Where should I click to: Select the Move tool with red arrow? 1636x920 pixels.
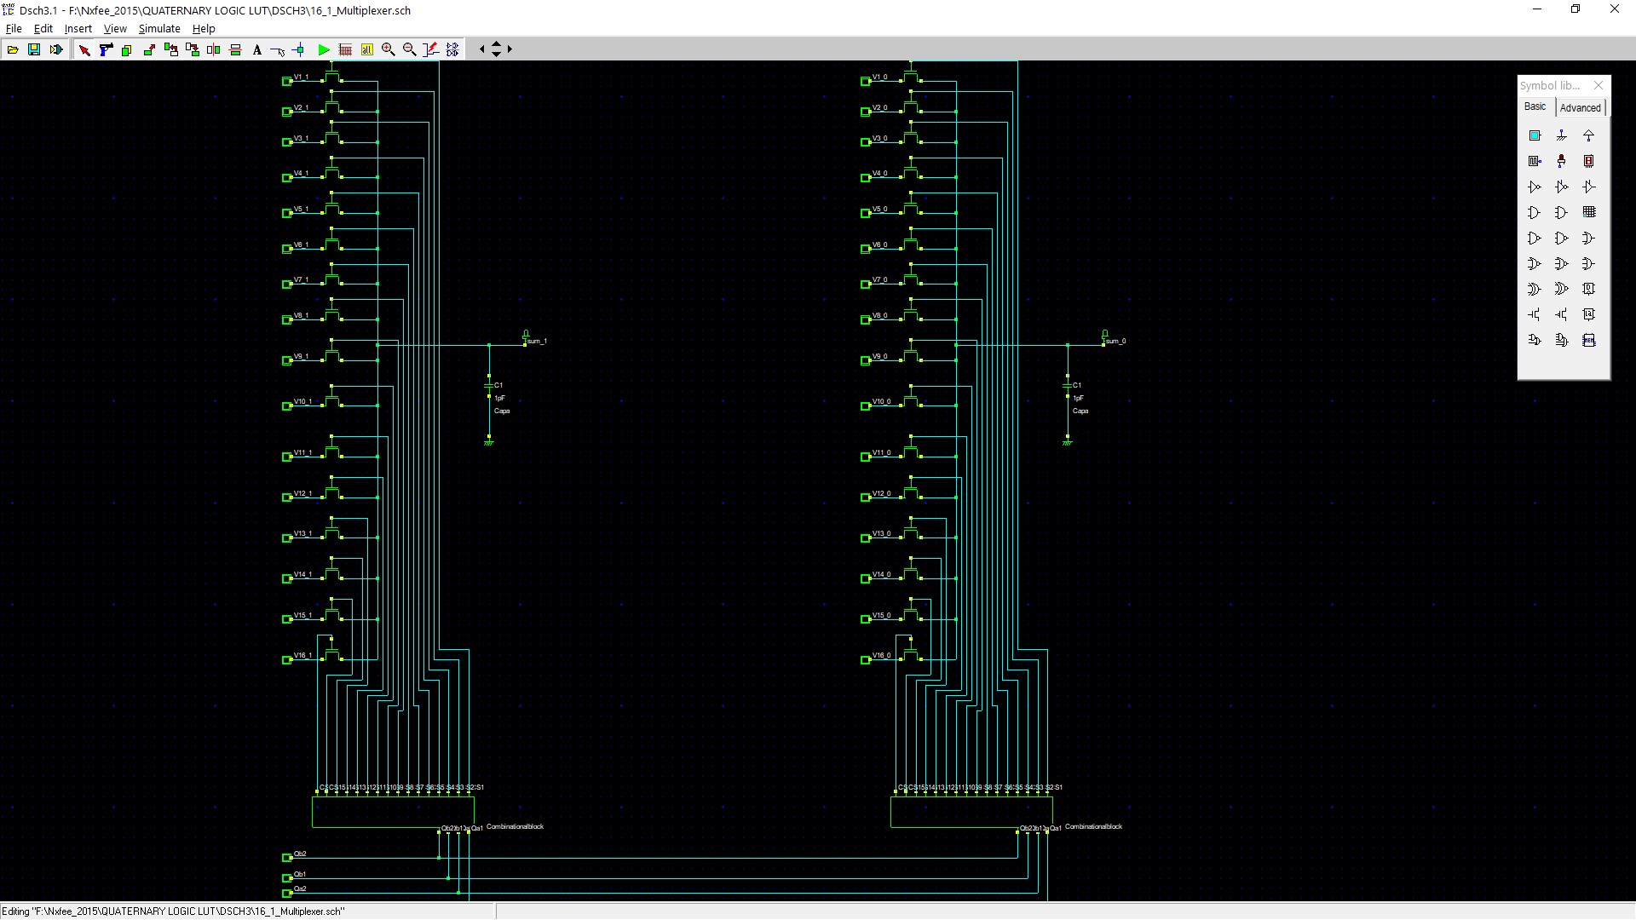[x=149, y=49]
